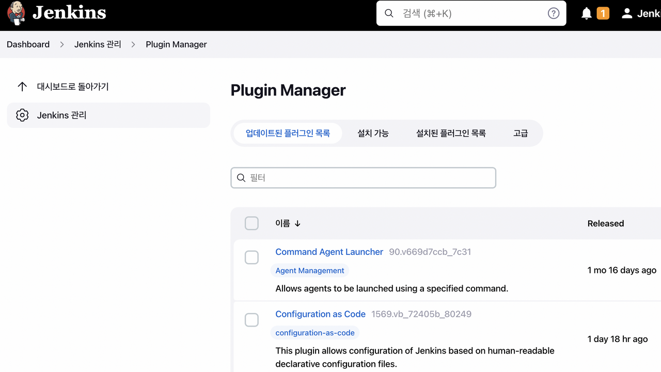
Task: Select the 업데이트된 플러그인 목록 tab
Action: (x=288, y=133)
